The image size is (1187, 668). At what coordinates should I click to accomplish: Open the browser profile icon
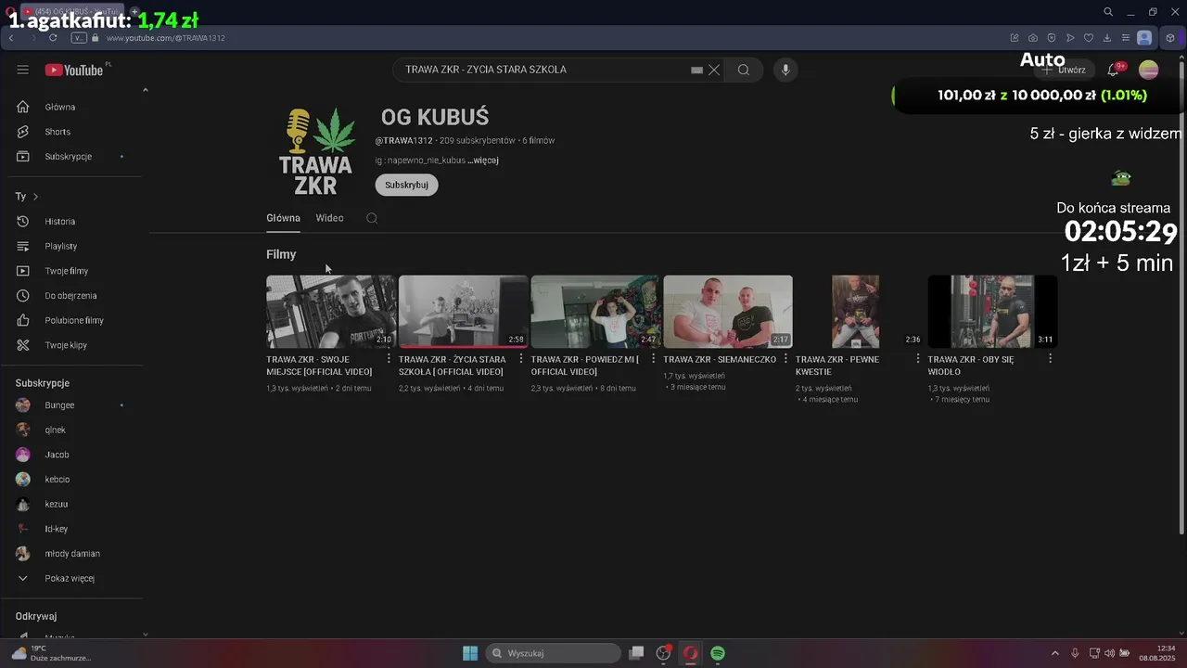1145,38
